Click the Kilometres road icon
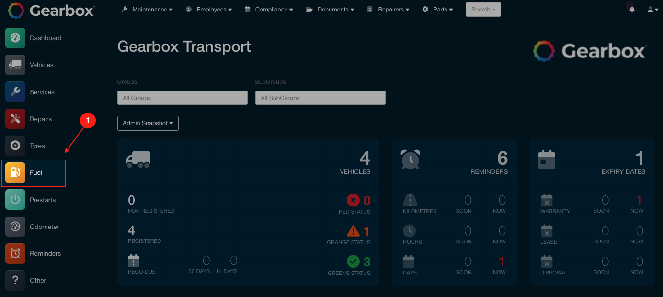This screenshot has height=297, width=663. pyautogui.click(x=410, y=200)
